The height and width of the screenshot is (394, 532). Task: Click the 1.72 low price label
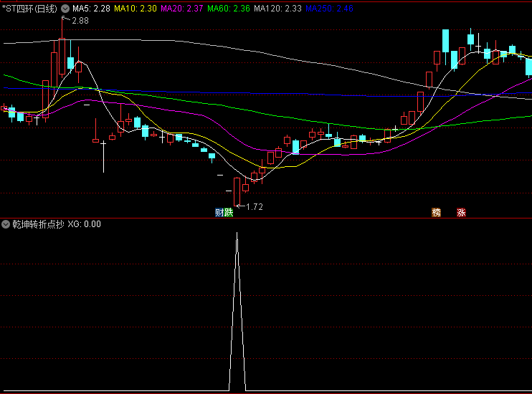(255, 207)
